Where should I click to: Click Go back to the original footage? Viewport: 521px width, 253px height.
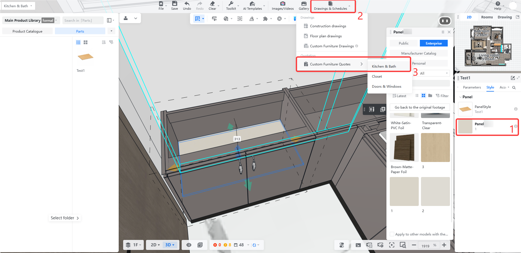click(420, 107)
